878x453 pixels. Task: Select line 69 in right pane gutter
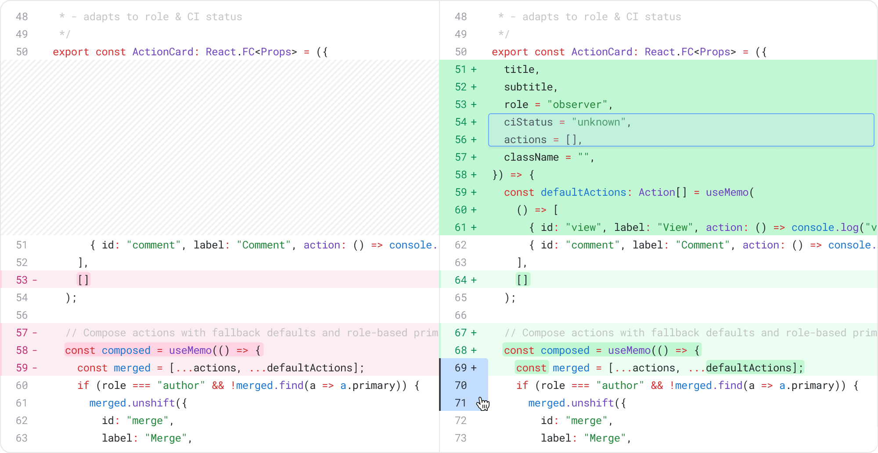click(x=464, y=367)
